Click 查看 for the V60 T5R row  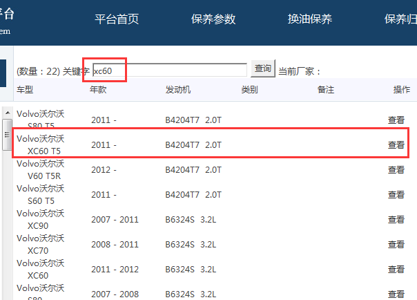click(x=396, y=170)
